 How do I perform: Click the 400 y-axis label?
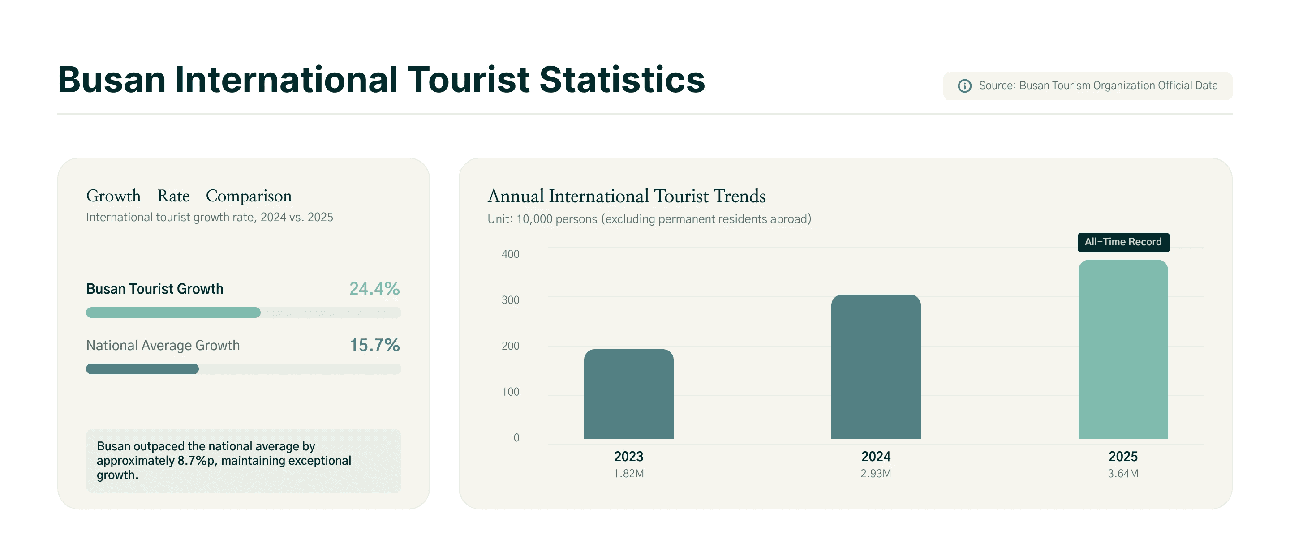pos(510,254)
